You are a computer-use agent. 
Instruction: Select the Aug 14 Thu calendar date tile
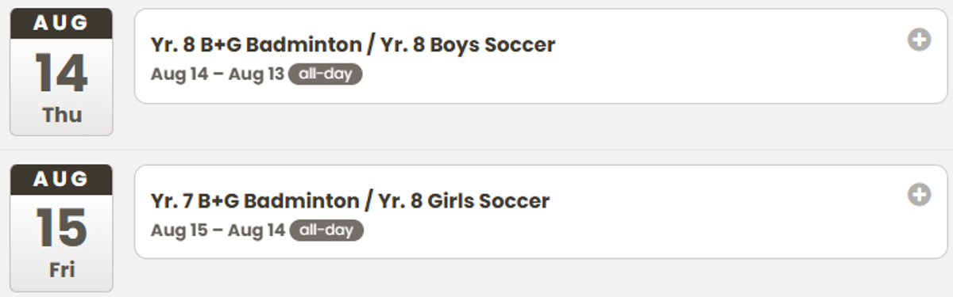(x=61, y=72)
